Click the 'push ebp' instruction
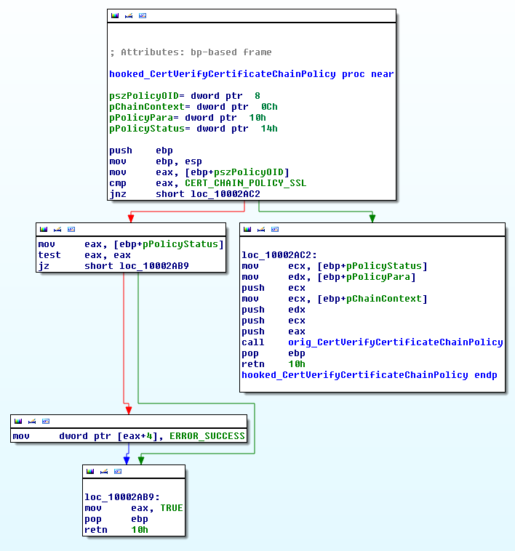515x551 pixels. [x=141, y=150]
